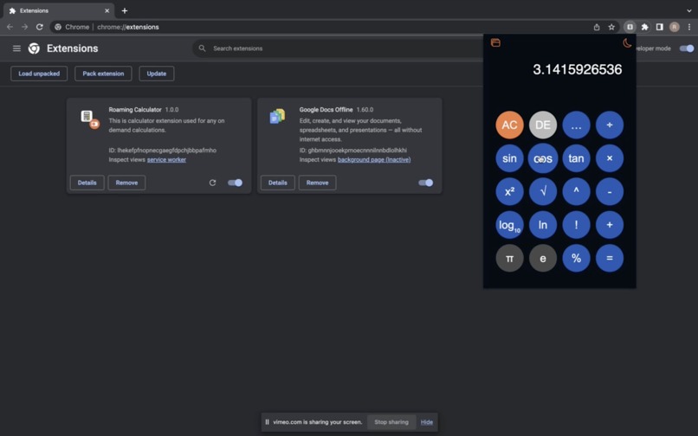698x436 pixels.
Task: Compute log base 10 in the calculator
Action: [509, 225]
